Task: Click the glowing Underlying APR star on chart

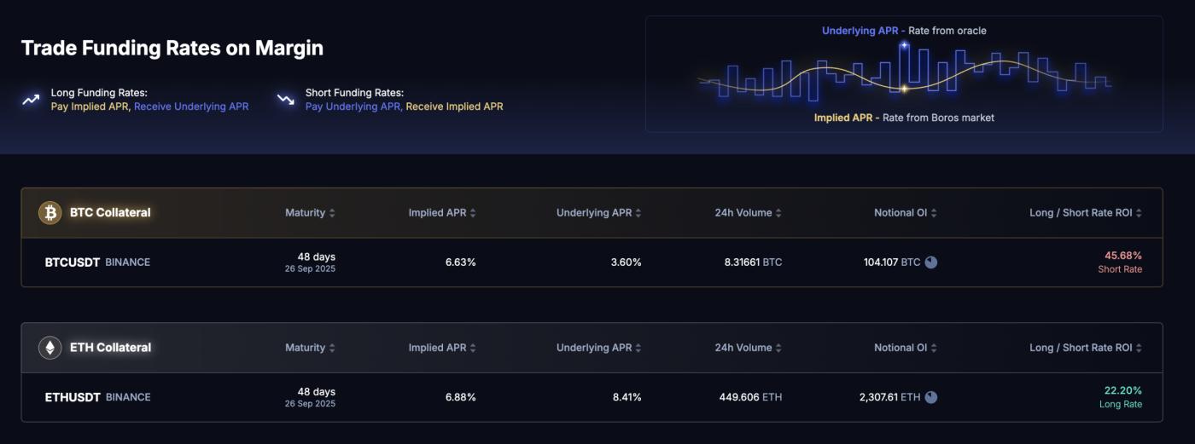Action: click(904, 44)
